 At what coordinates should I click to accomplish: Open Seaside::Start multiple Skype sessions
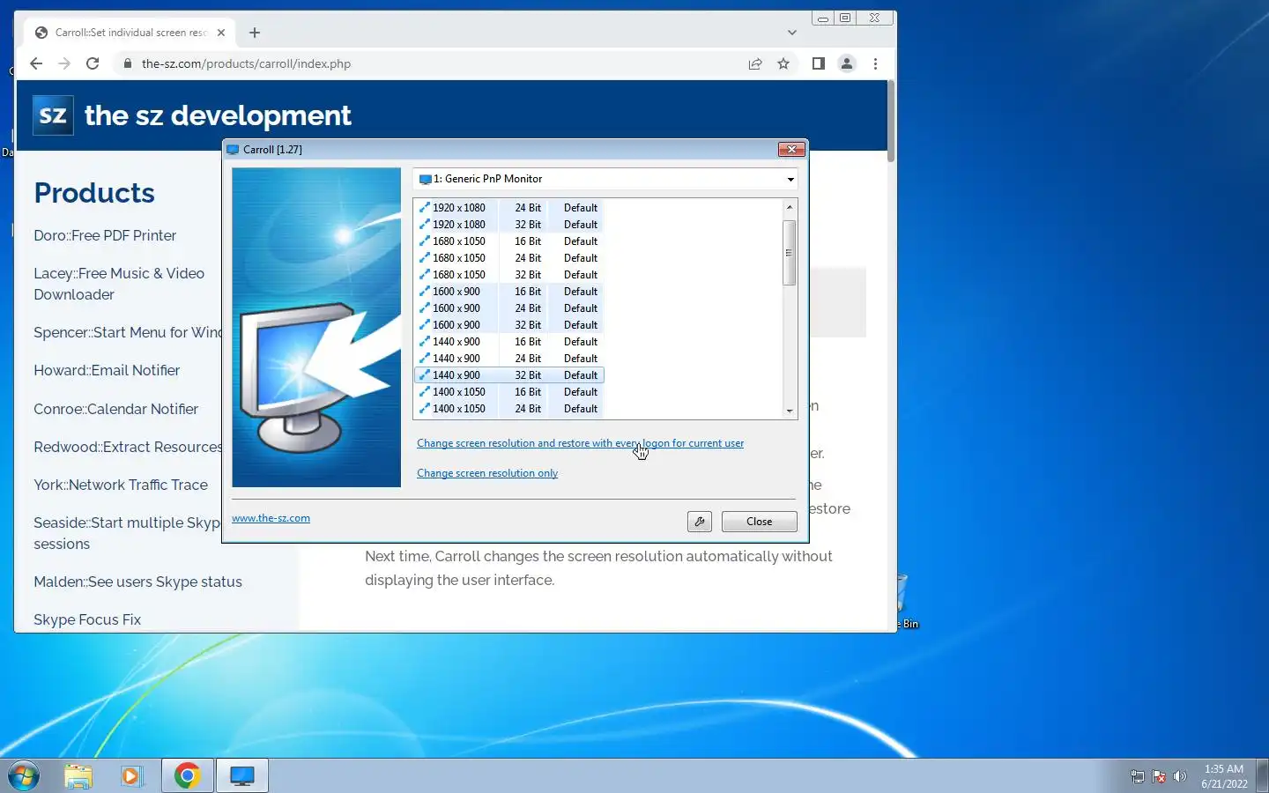coord(127,533)
